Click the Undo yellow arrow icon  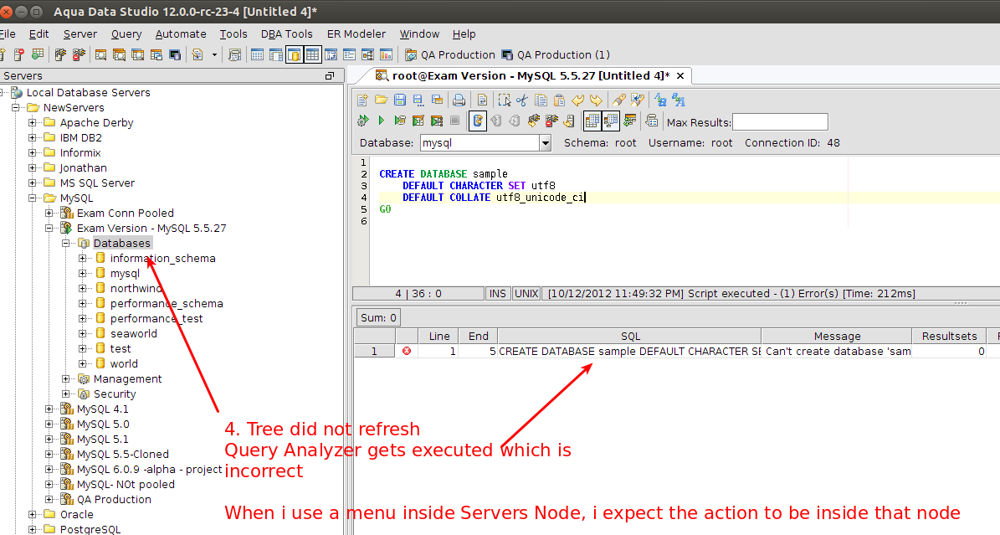click(x=577, y=100)
